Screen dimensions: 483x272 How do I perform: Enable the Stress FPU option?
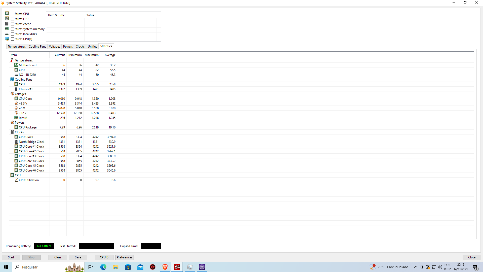(x=12, y=19)
